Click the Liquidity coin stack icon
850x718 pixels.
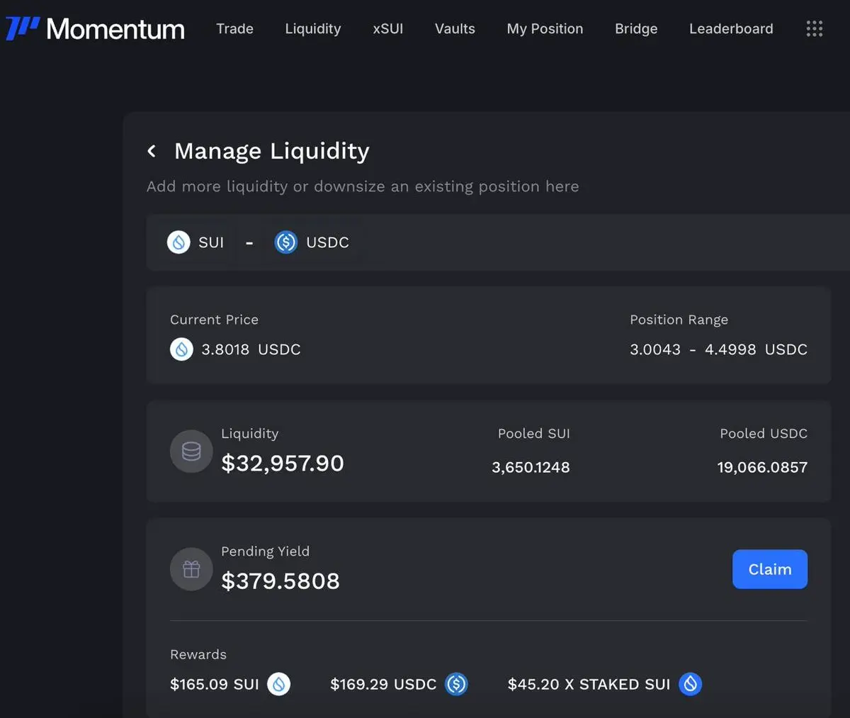click(x=191, y=451)
